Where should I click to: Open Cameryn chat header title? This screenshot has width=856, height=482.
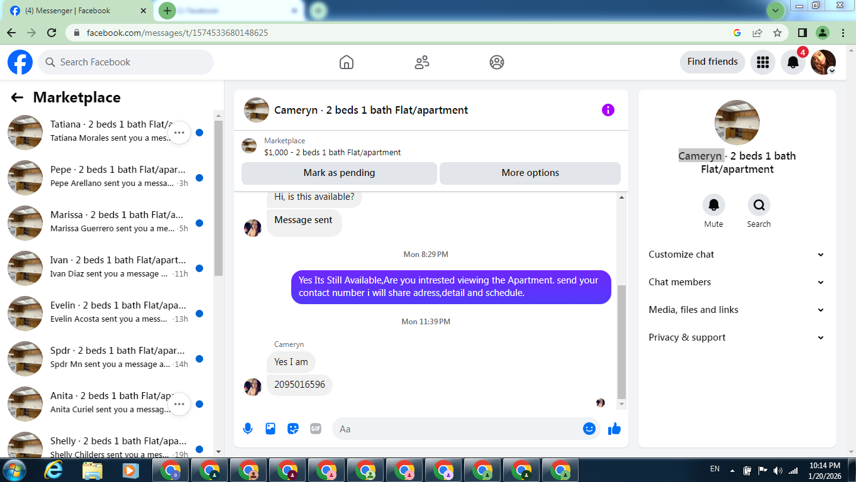[371, 110]
